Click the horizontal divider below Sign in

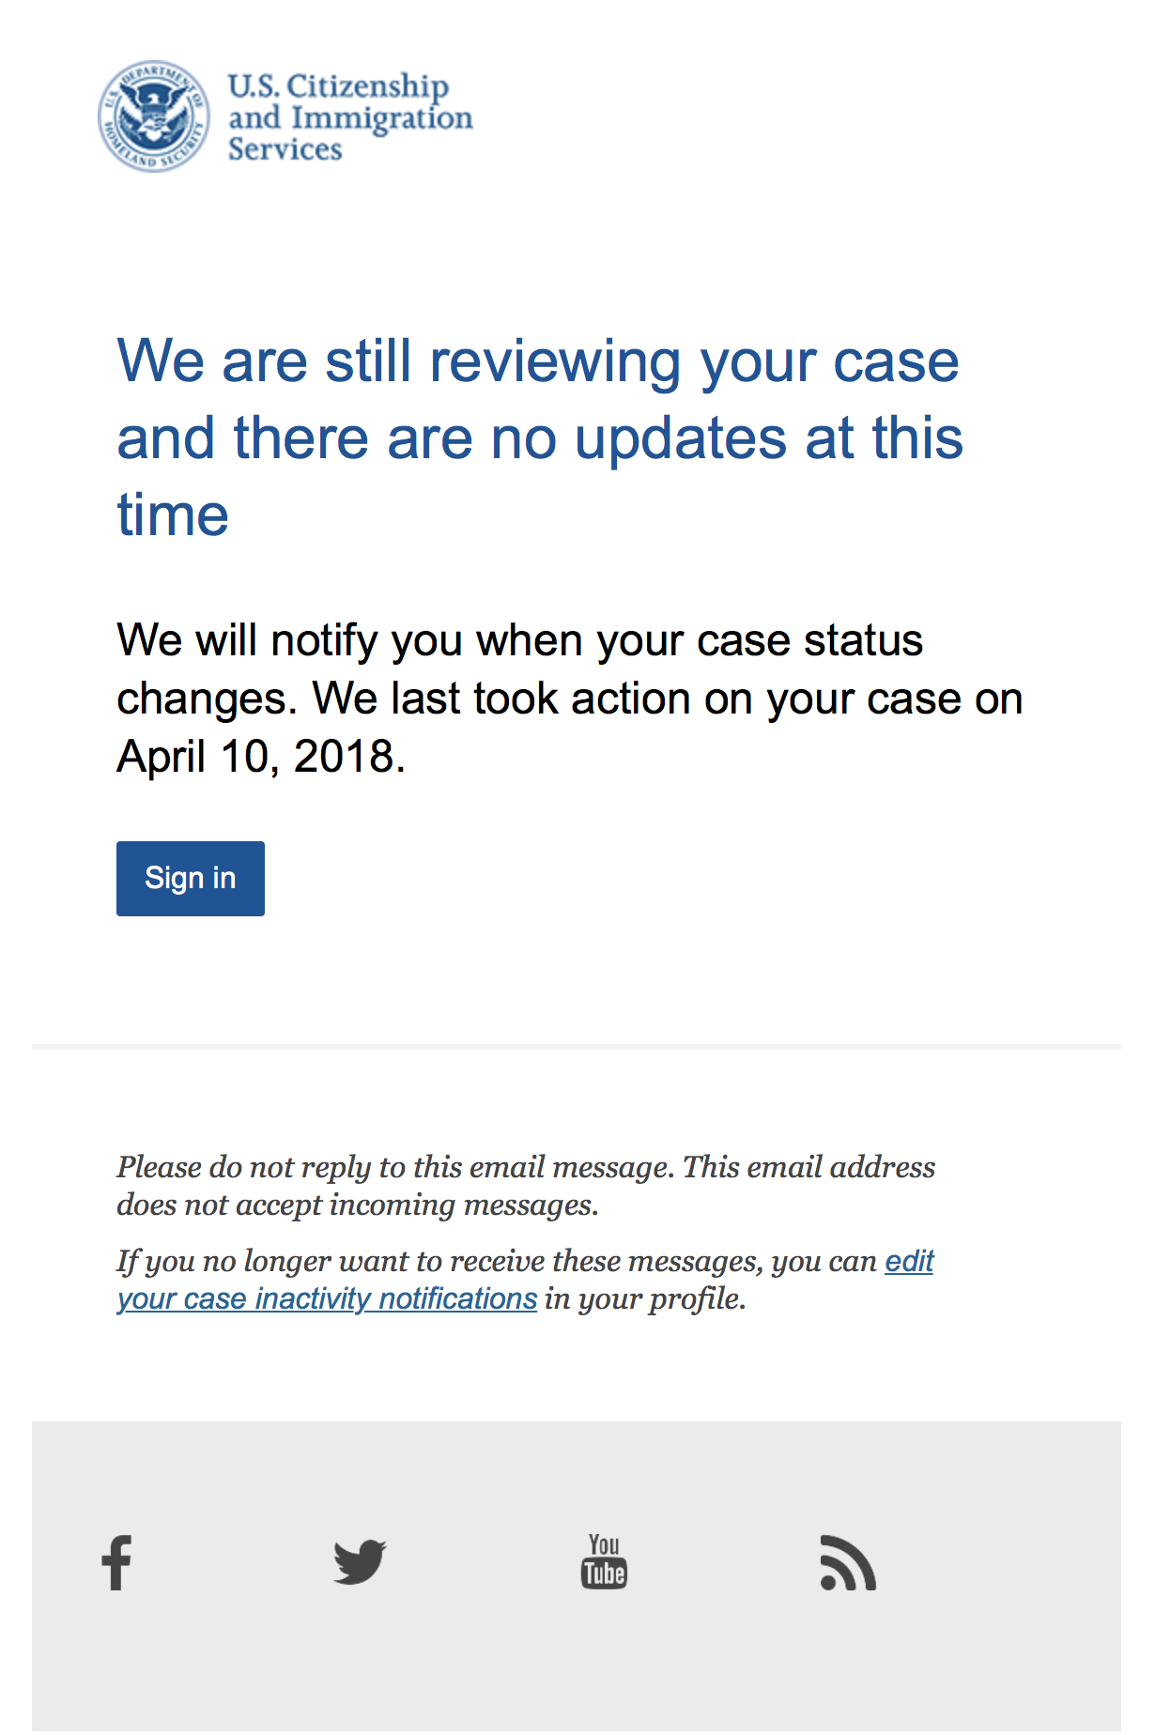[577, 1046]
